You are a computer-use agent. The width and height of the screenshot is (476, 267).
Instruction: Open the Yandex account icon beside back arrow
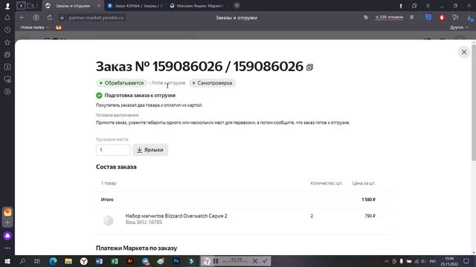coord(36,18)
